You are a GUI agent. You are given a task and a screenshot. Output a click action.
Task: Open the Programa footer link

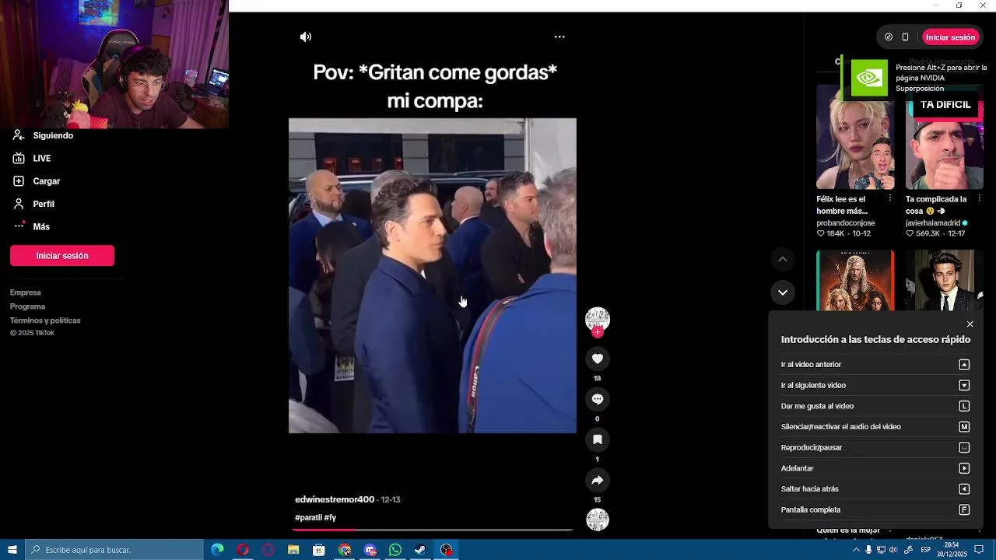(28, 306)
